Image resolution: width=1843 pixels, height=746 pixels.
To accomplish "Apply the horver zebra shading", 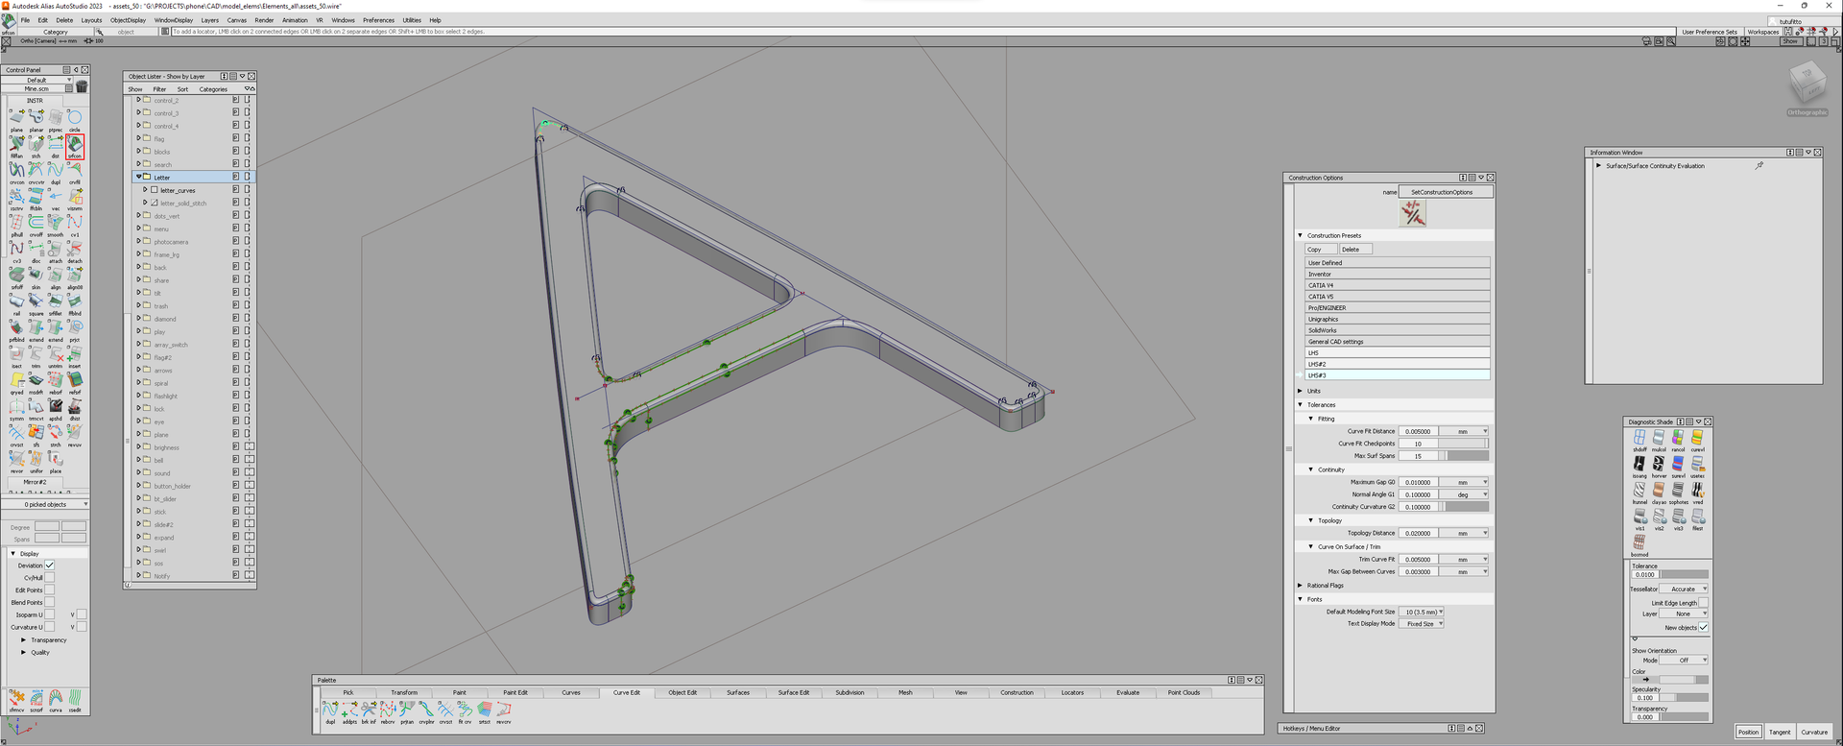I will [x=1659, y=466].
